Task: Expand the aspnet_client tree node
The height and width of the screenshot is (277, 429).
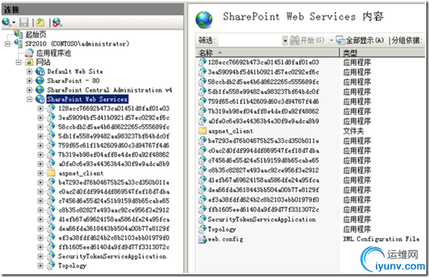Action: tap(40, 173)
